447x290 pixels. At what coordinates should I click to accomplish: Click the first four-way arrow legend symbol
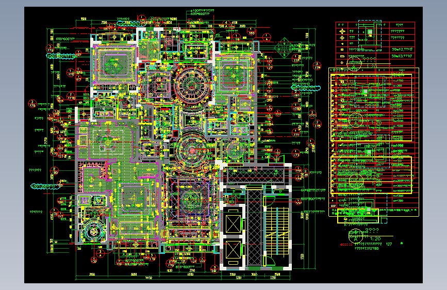(342, 31)
